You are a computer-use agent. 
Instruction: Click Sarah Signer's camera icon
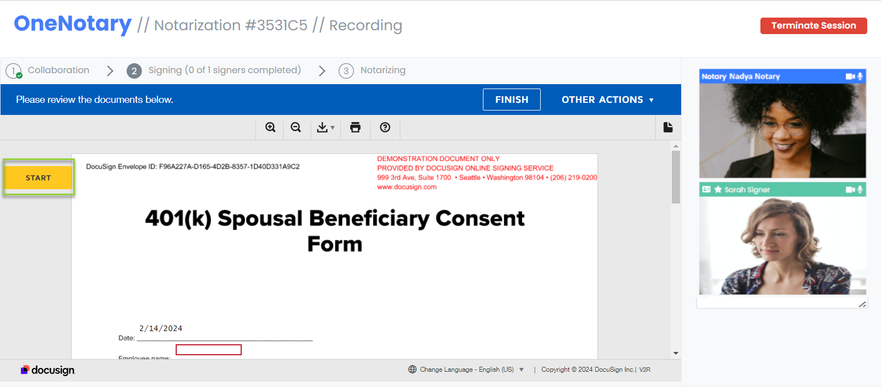tap(850, 190)
